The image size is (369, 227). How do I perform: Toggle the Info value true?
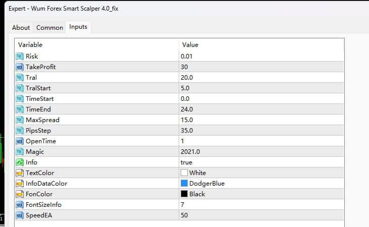pyautogui.click(x=186, y=162)
